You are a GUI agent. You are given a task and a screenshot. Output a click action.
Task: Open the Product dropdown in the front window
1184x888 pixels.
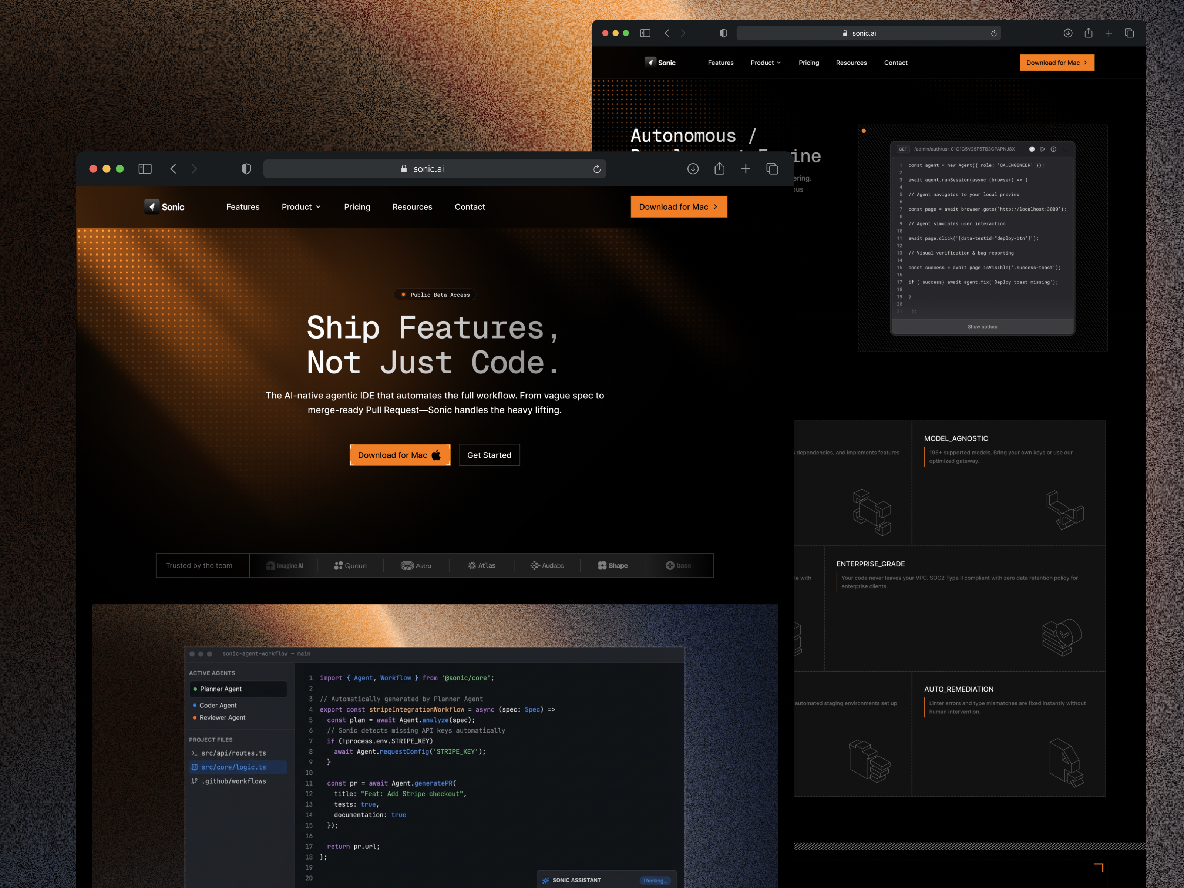coord(301,206)
